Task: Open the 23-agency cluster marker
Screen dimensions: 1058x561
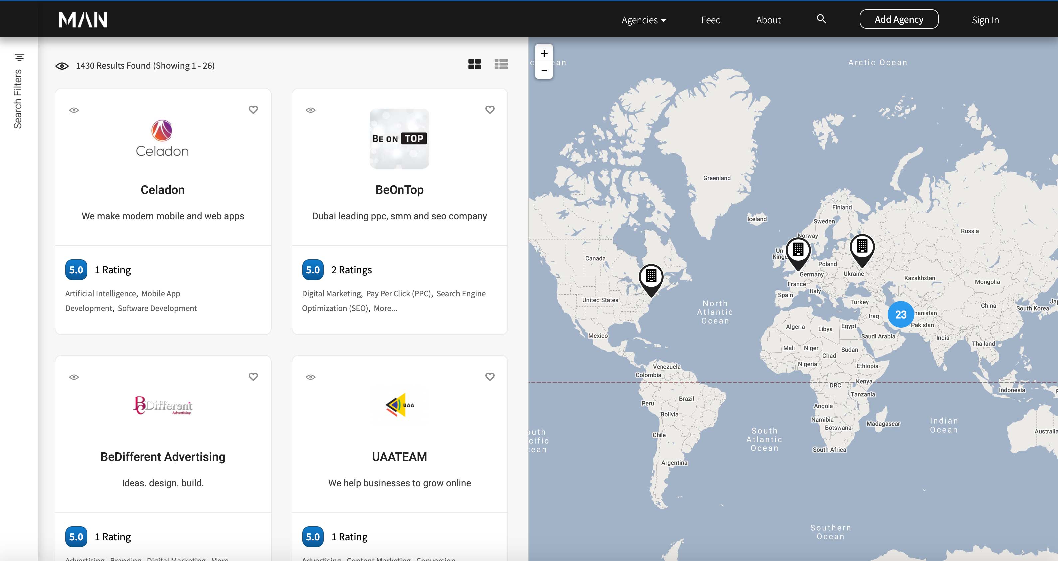Action: 900,314
